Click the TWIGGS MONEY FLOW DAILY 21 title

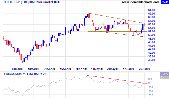tap(25, 74)
